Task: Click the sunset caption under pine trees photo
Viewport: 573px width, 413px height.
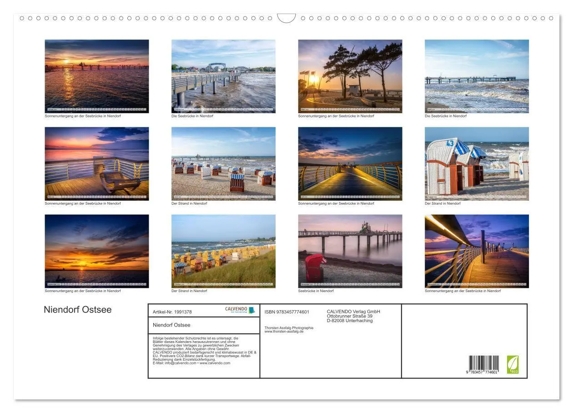Action: pyautogui.click(x=336, y=116)
